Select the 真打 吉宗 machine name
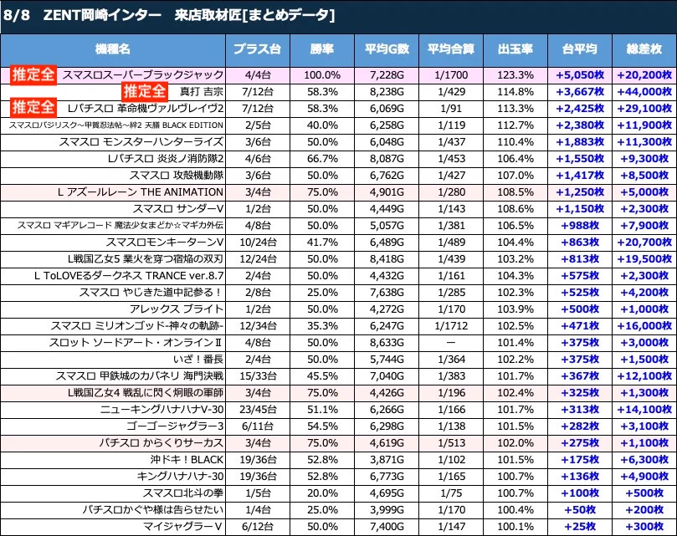 pyautogui.click(x=202, y=91)
